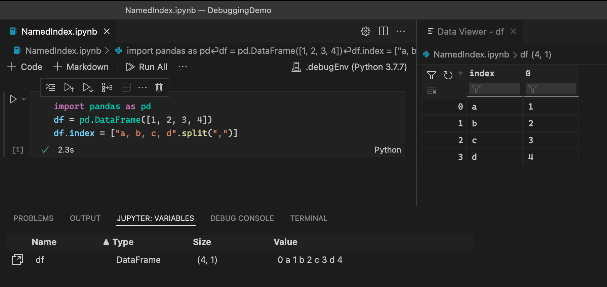
Task: Refresh the Data Viewer
Action: [x=448, y=75]
